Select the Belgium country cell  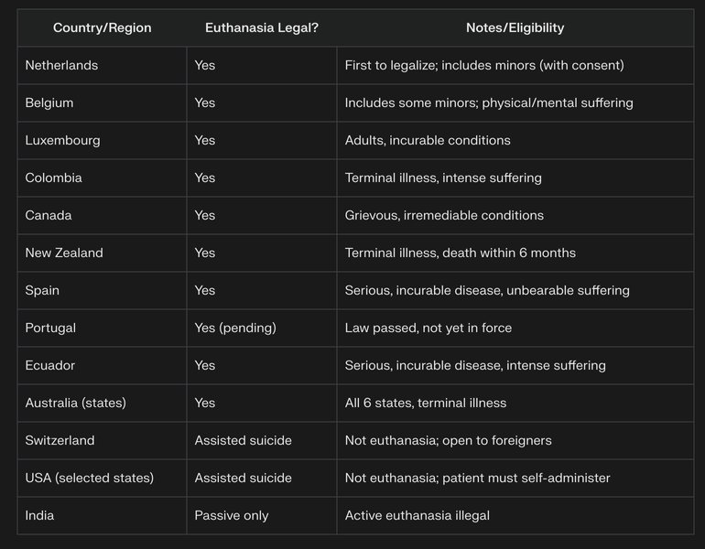49,102
